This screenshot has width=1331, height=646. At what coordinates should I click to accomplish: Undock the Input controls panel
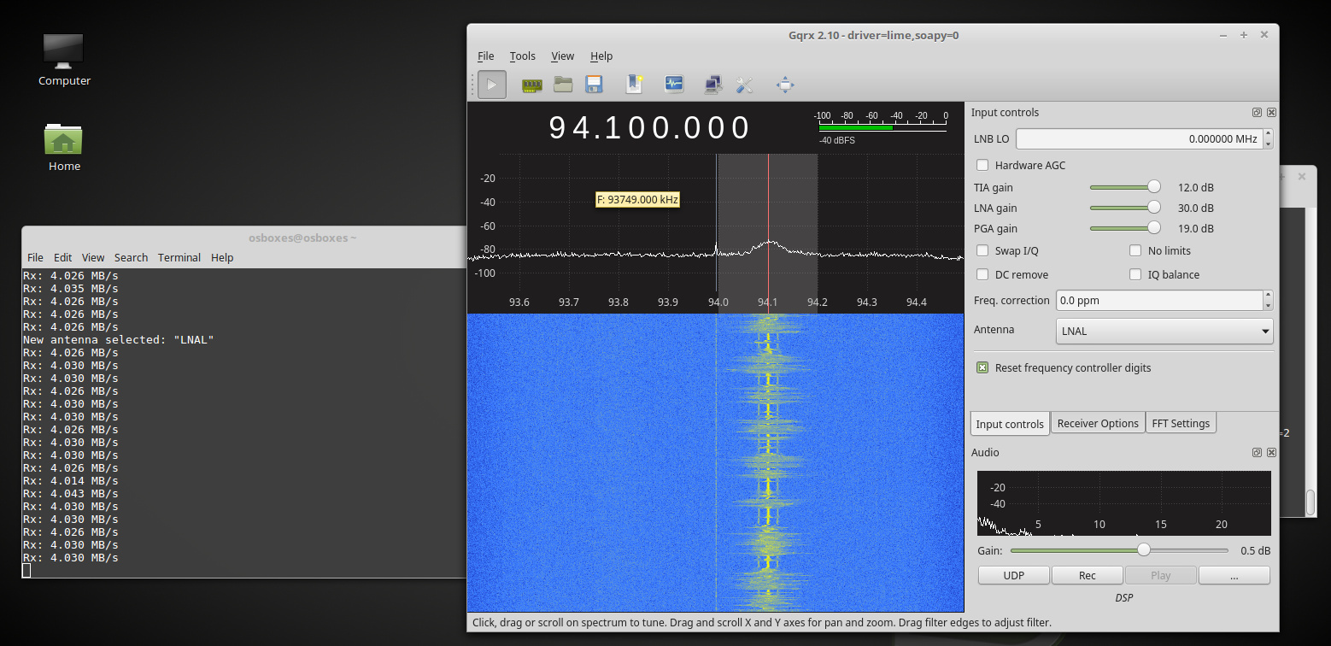point(1257,113)
